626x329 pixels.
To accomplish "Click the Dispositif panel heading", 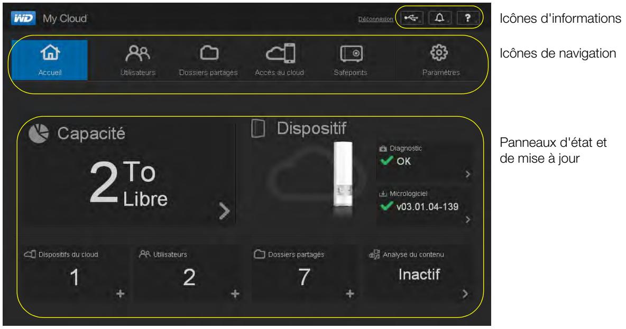I will click(x=312, y=128).
